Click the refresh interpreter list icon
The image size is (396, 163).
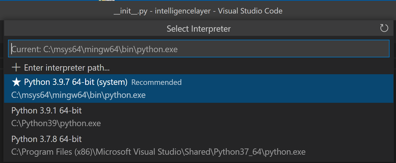(x=384, y=28)
